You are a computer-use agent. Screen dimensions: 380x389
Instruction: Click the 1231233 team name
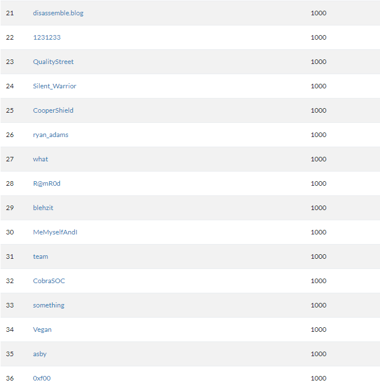pos(46,37)
